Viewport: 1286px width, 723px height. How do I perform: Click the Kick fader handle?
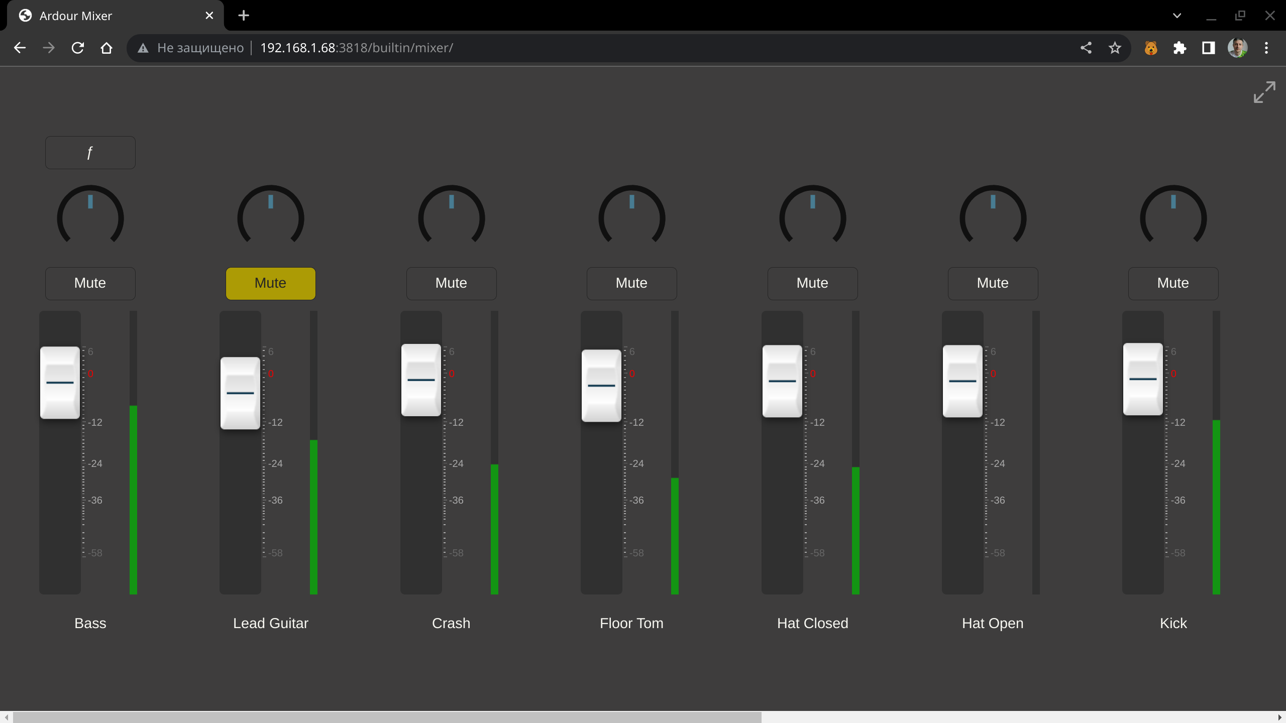tap(1143, 379)
